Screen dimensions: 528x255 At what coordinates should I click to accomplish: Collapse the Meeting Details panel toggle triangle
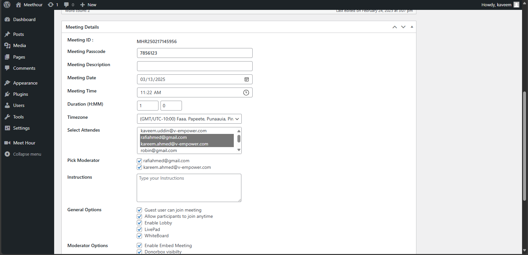click(412, 27)
